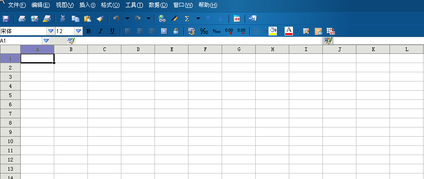The image size is (424, 179).
Task: Open the 编辑(E) menu
Action: pyautogui.click(x=41, y=5)
